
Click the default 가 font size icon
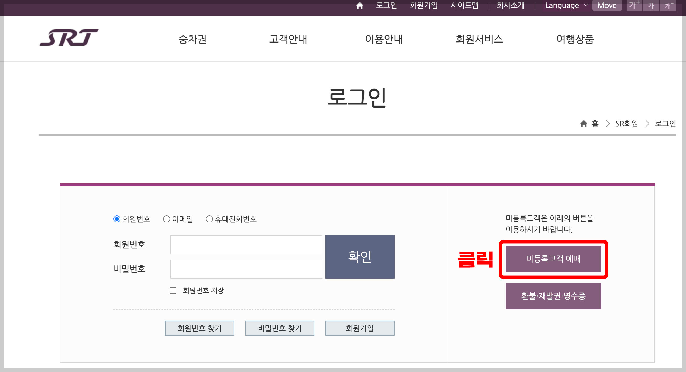coord(651,6)
